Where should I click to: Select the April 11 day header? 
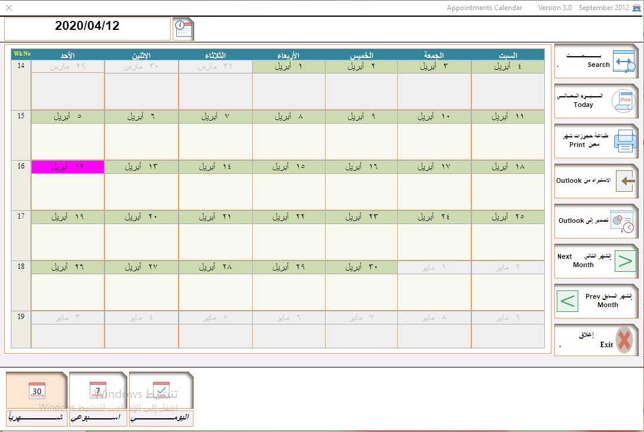tap(508, 117)
